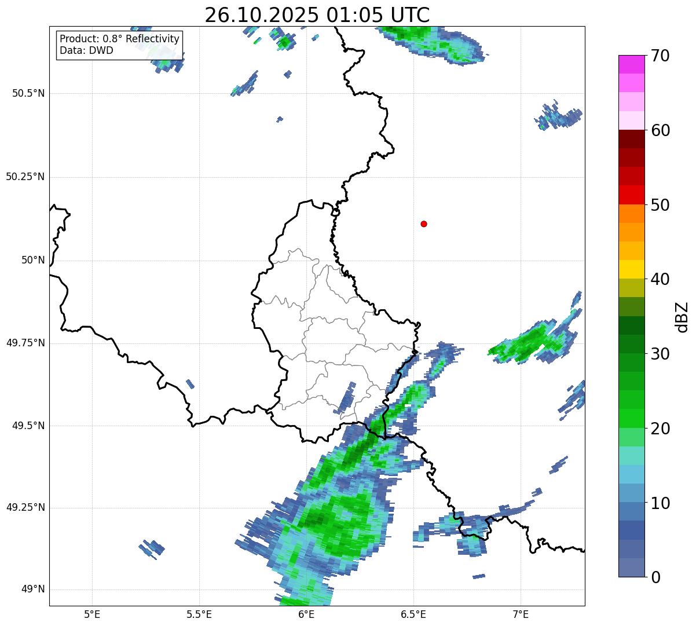Click the slate-blue bottom colorbar segment at 0

pos(632,568)
